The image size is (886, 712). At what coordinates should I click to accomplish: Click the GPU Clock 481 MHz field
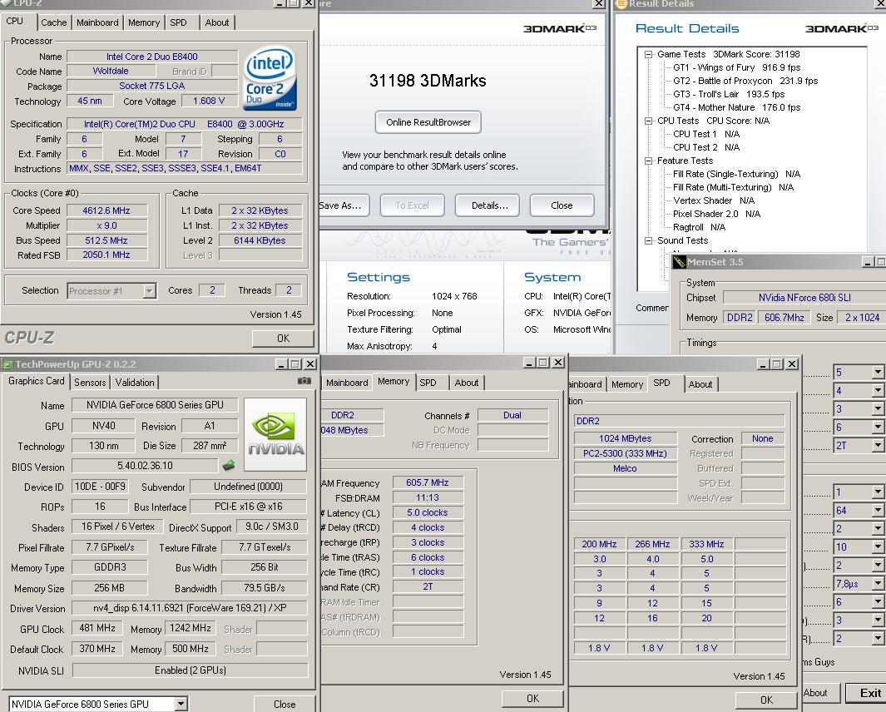pos(97,628)
